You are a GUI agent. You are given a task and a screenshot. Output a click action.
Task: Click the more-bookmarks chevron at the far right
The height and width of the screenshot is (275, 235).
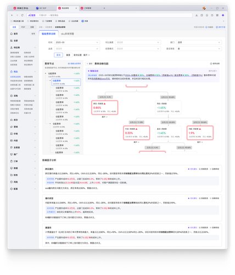pos(223,21)
